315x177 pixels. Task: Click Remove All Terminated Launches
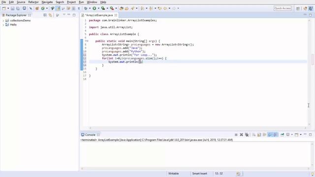(x=247, y=135)
